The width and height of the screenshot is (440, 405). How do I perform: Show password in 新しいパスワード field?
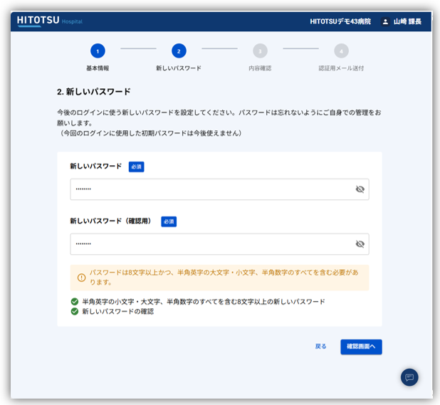[x=360, y=189]
